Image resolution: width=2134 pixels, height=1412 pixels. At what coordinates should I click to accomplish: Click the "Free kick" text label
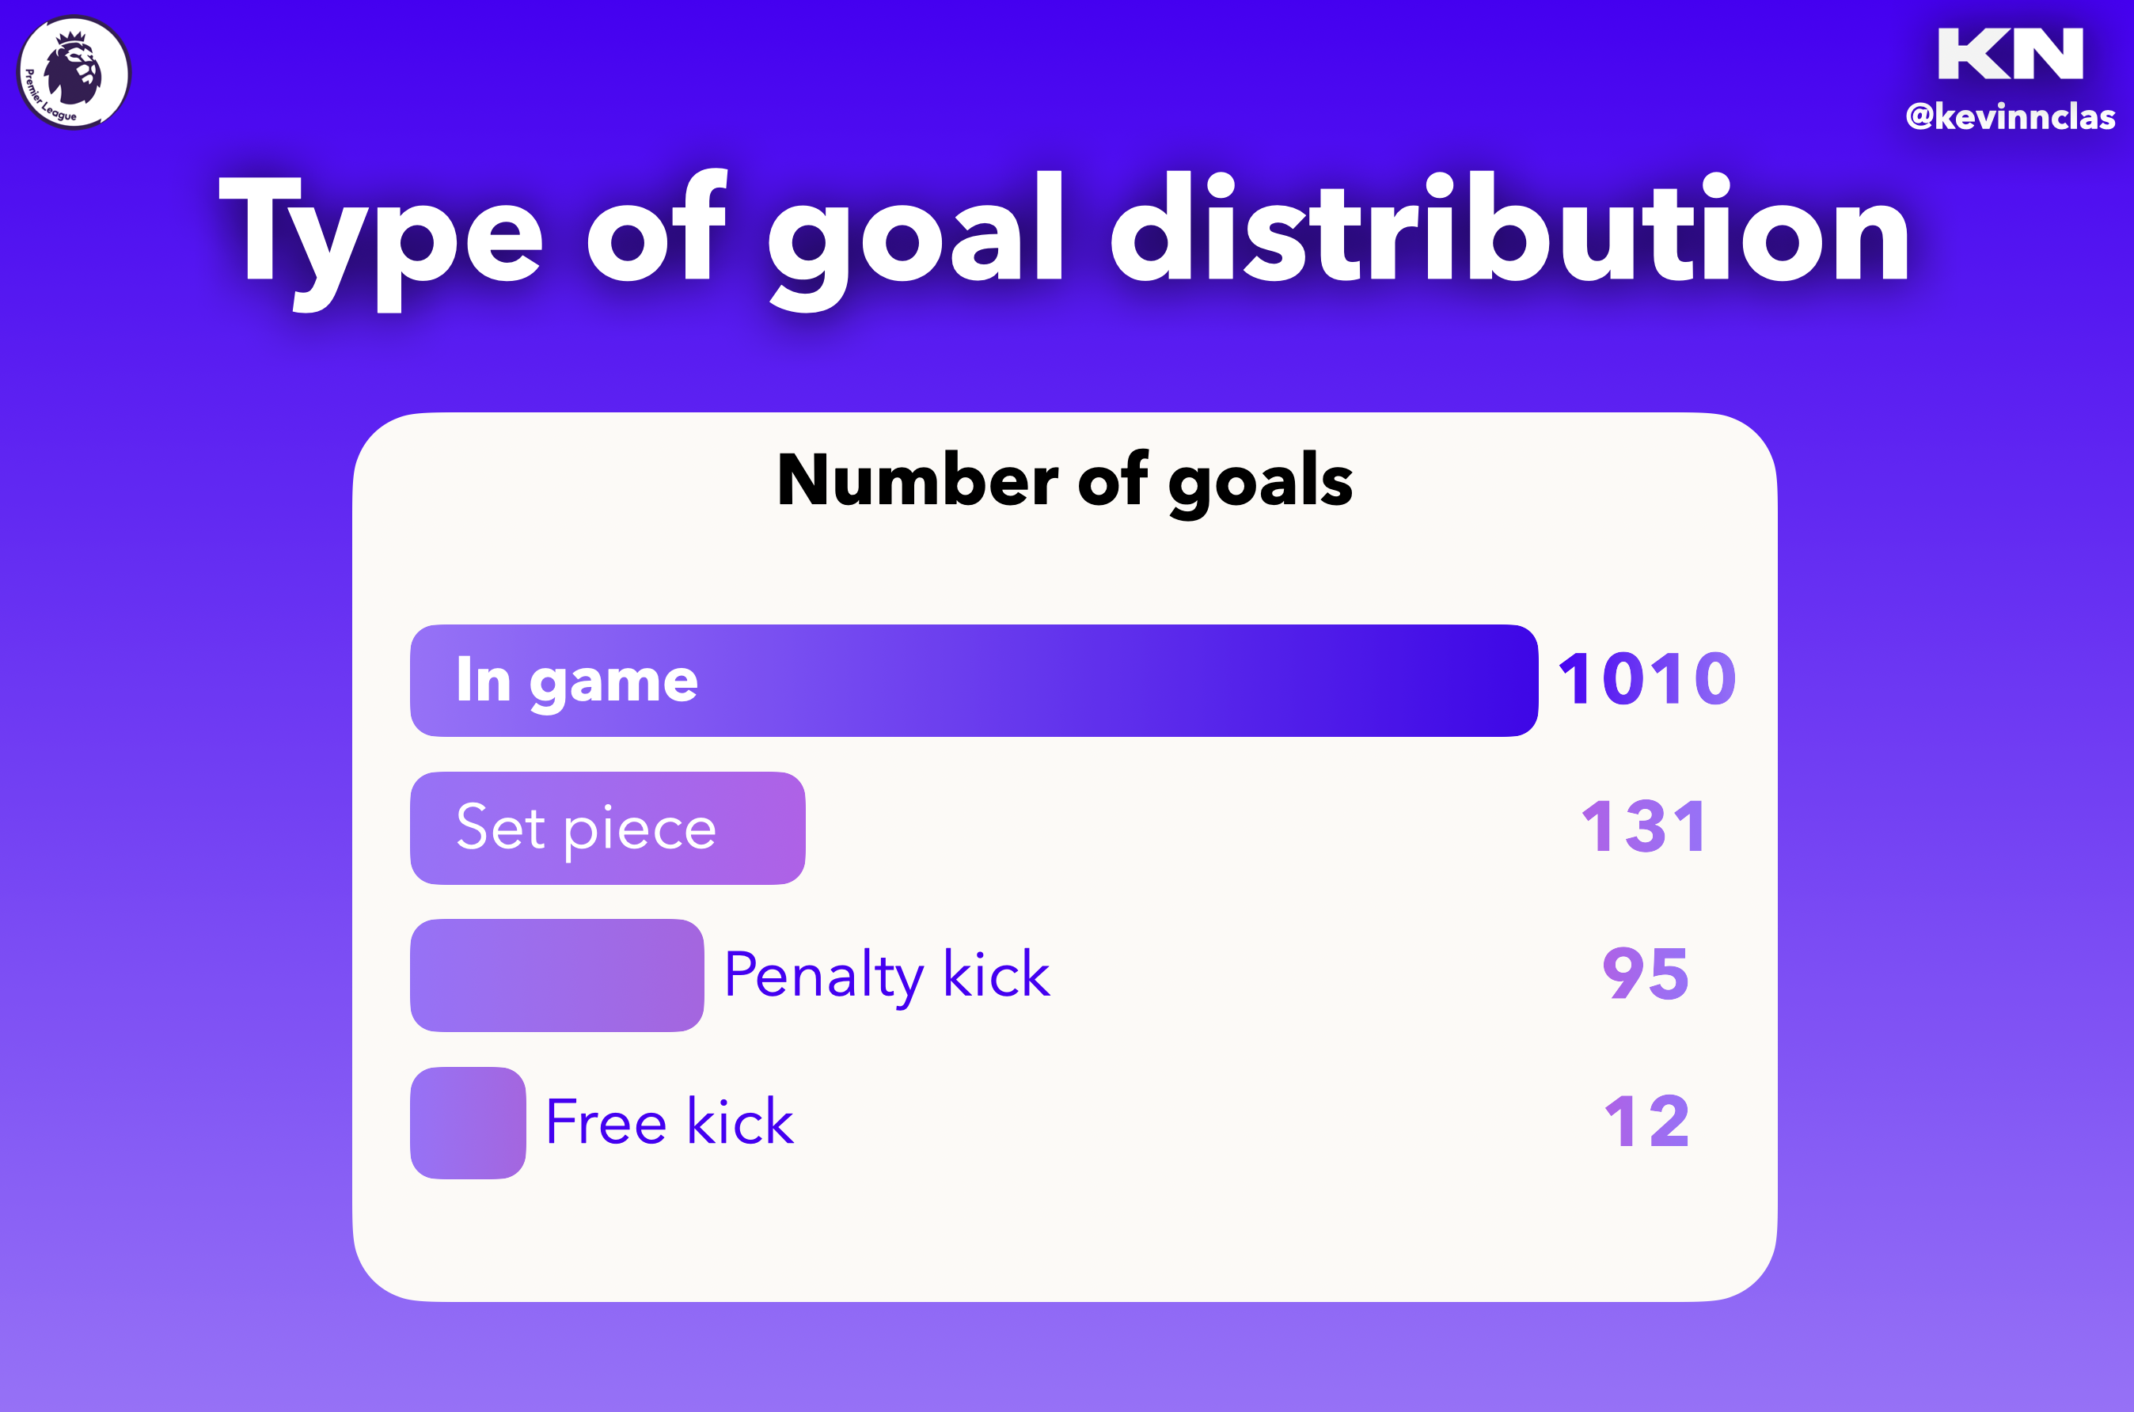670,1123
